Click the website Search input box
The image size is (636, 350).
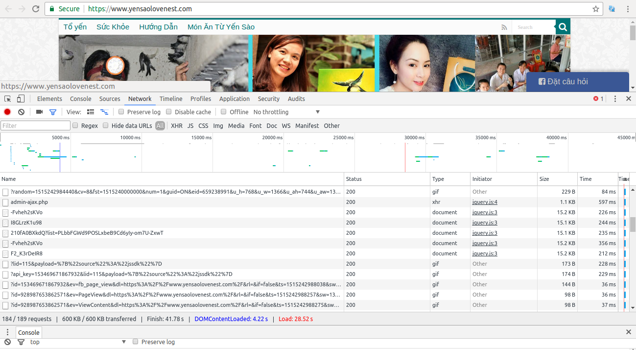[x=534, y=27]
